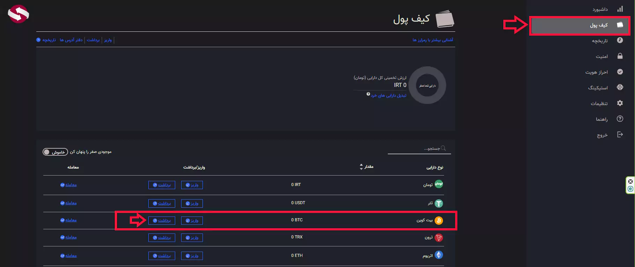Click واریز button in the اتریوم row

[x=192, y=256]
